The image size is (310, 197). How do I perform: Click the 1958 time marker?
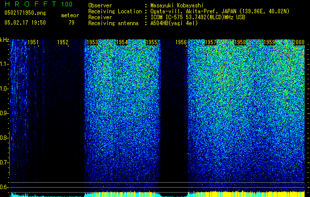point(240,42)
